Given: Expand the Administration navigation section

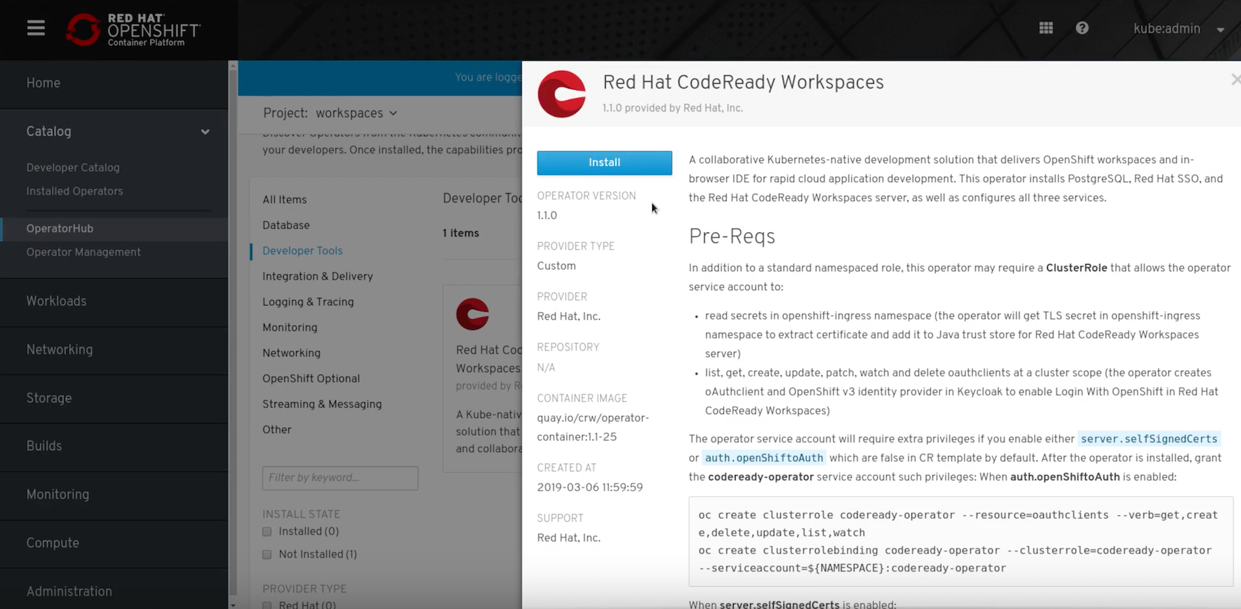Looking at the screenshot, I should click(114, 591).
